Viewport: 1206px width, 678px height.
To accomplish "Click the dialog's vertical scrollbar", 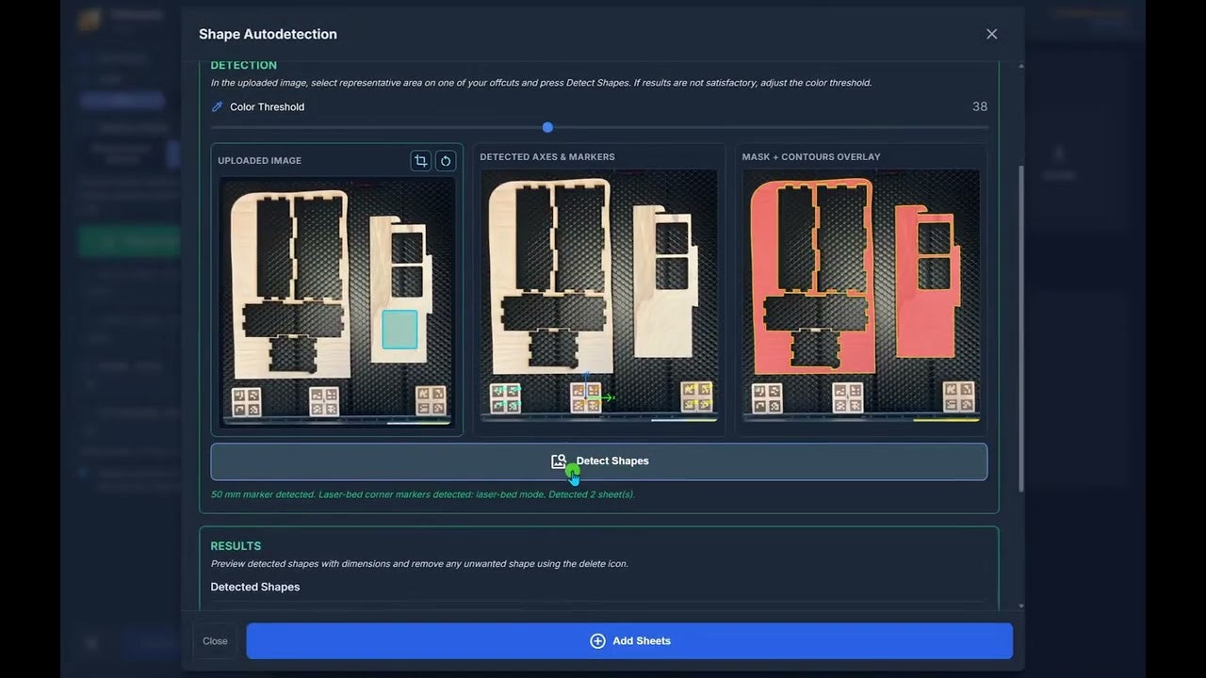I will click(1021, 330).
